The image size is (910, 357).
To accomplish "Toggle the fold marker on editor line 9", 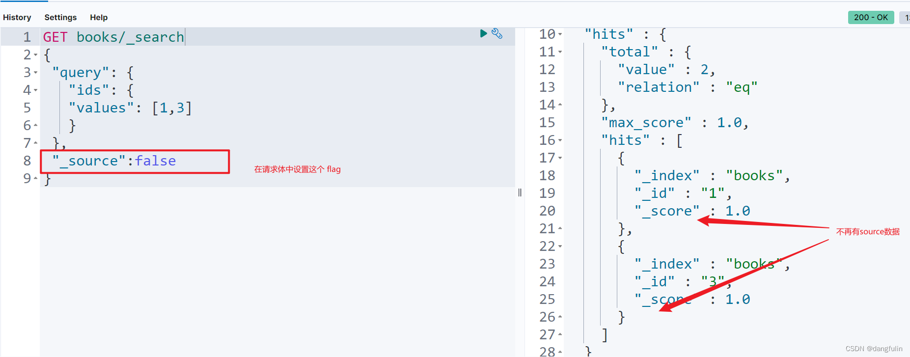I will click(x=35, y=179).
